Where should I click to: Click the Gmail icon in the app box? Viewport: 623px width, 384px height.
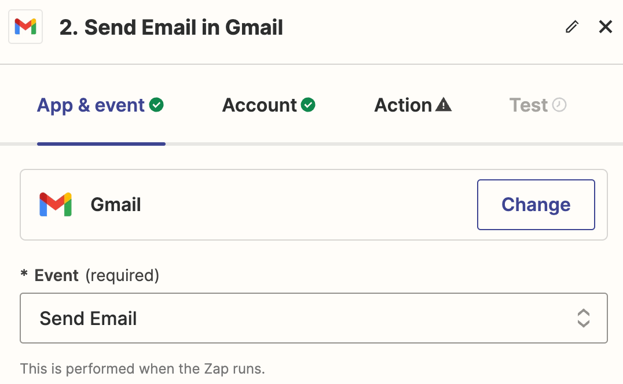56,205
